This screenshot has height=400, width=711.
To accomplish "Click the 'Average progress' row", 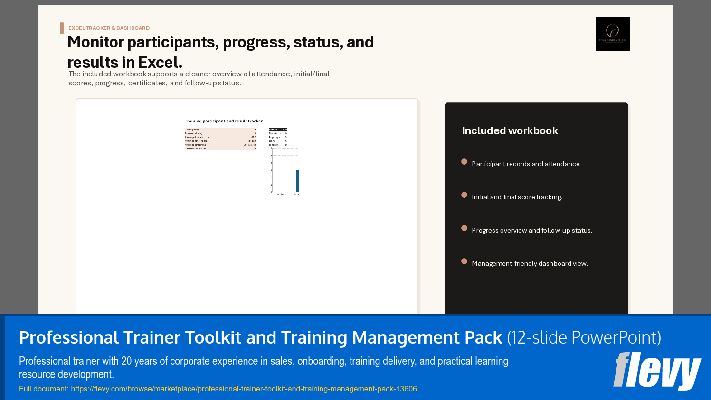I will 220,145.
